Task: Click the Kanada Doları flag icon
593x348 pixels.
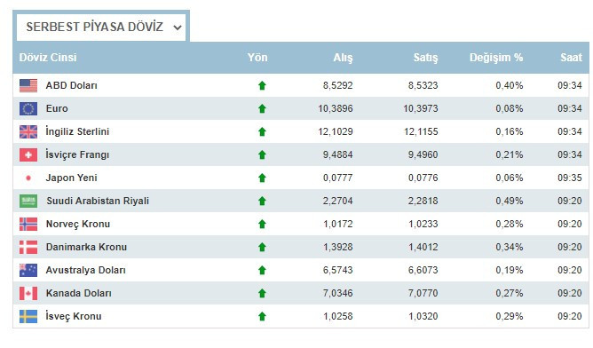Action: coord(28,293)
